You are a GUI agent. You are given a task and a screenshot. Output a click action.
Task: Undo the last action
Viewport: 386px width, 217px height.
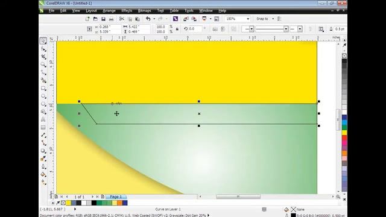pyautogui.click(x=148, y=19)
